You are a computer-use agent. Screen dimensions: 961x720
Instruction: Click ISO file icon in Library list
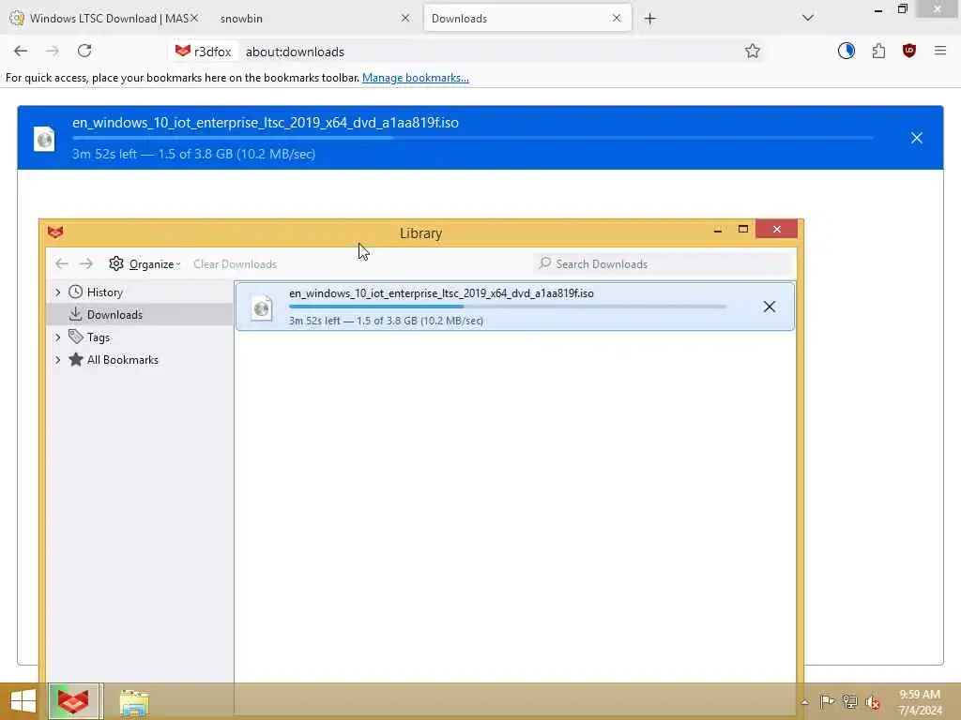262,307
